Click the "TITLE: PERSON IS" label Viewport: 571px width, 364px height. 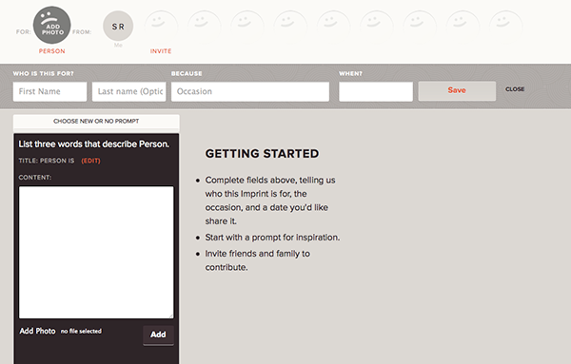point(47,161)
